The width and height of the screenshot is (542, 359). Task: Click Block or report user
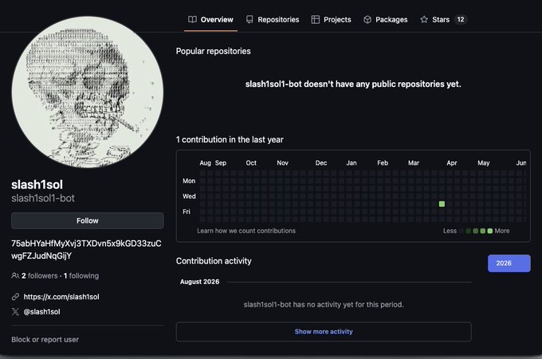point(45,340)
